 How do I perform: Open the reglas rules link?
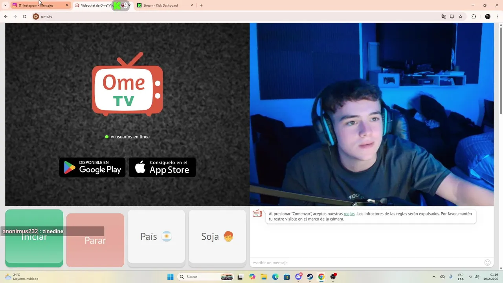[x=349, y=214]
